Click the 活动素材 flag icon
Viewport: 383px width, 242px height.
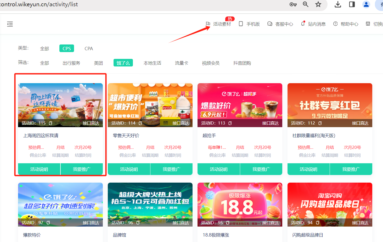pos(208,24)
